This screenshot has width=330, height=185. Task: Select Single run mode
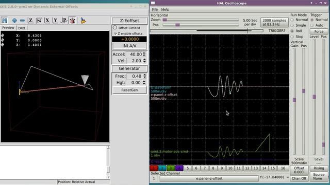click(x=292, y=25)
